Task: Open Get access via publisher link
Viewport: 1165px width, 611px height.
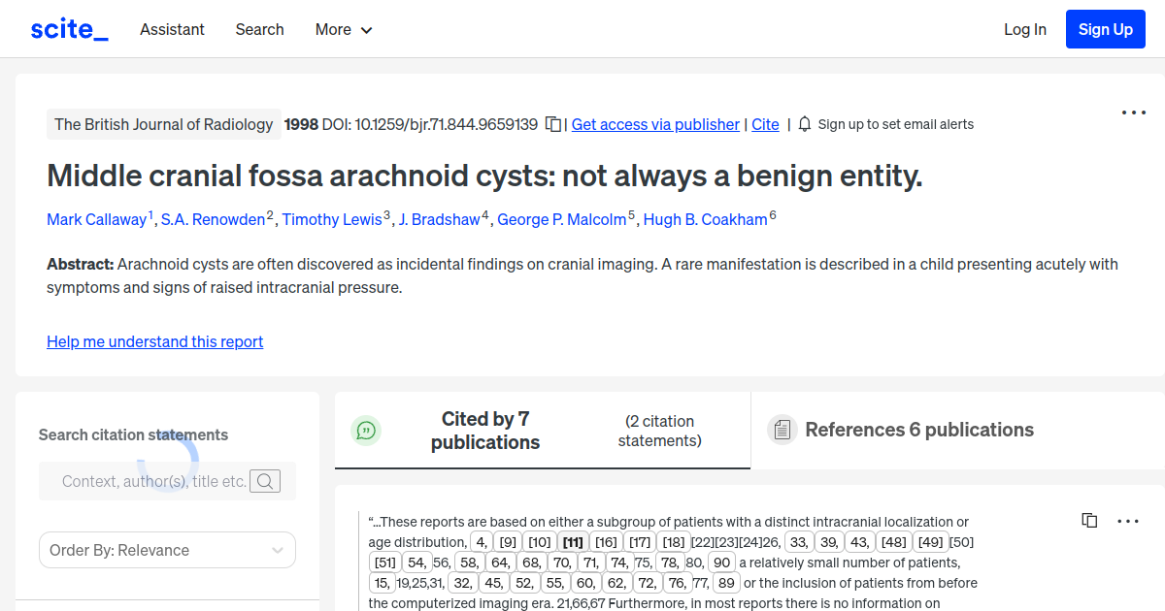Action: point(655,124)
